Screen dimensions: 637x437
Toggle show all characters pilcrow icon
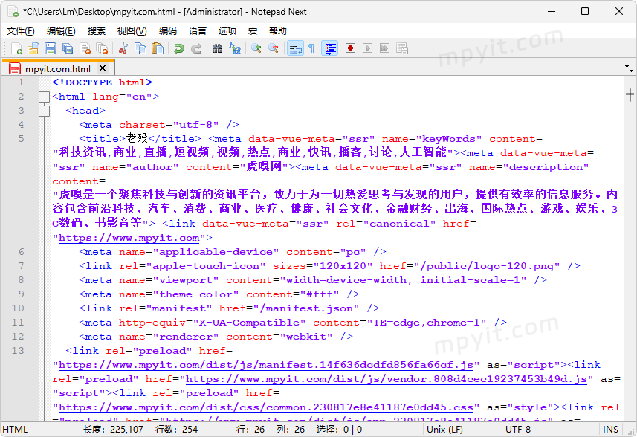tap(312, 48)
